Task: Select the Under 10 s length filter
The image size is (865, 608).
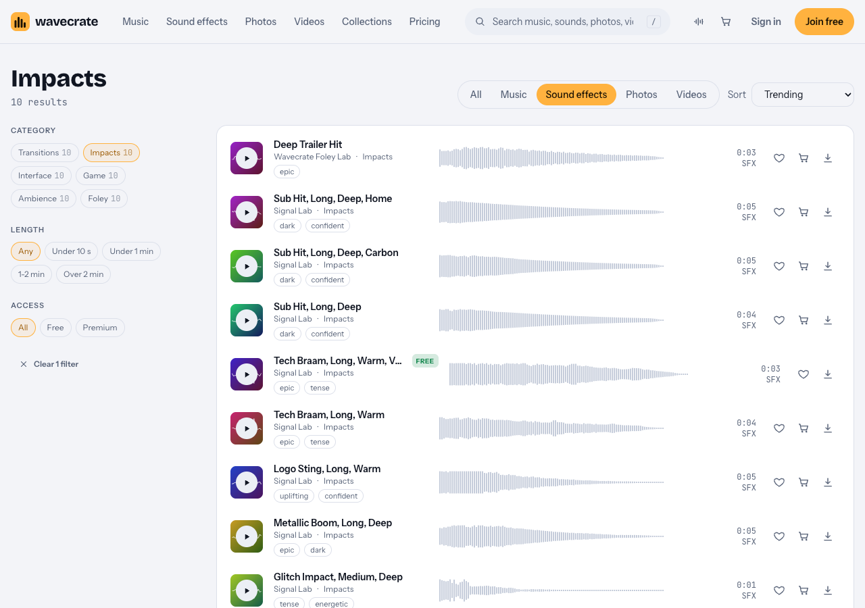Action: [71, 251]
